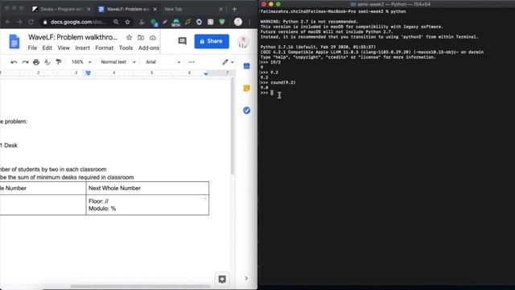The width and height of the screenshot is (515, 290).
Task: Click the Next Whole Number table cell
Action: pyautogui.click(x=147, y=188)
